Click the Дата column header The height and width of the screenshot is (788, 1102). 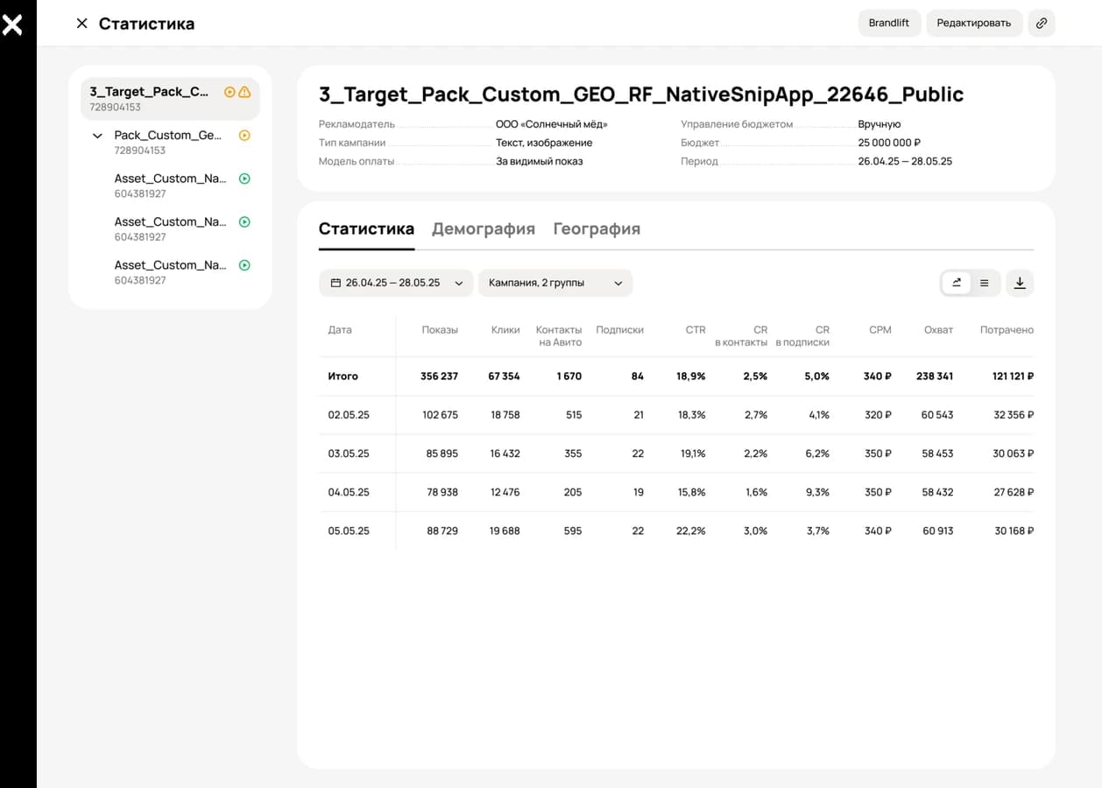340,330
